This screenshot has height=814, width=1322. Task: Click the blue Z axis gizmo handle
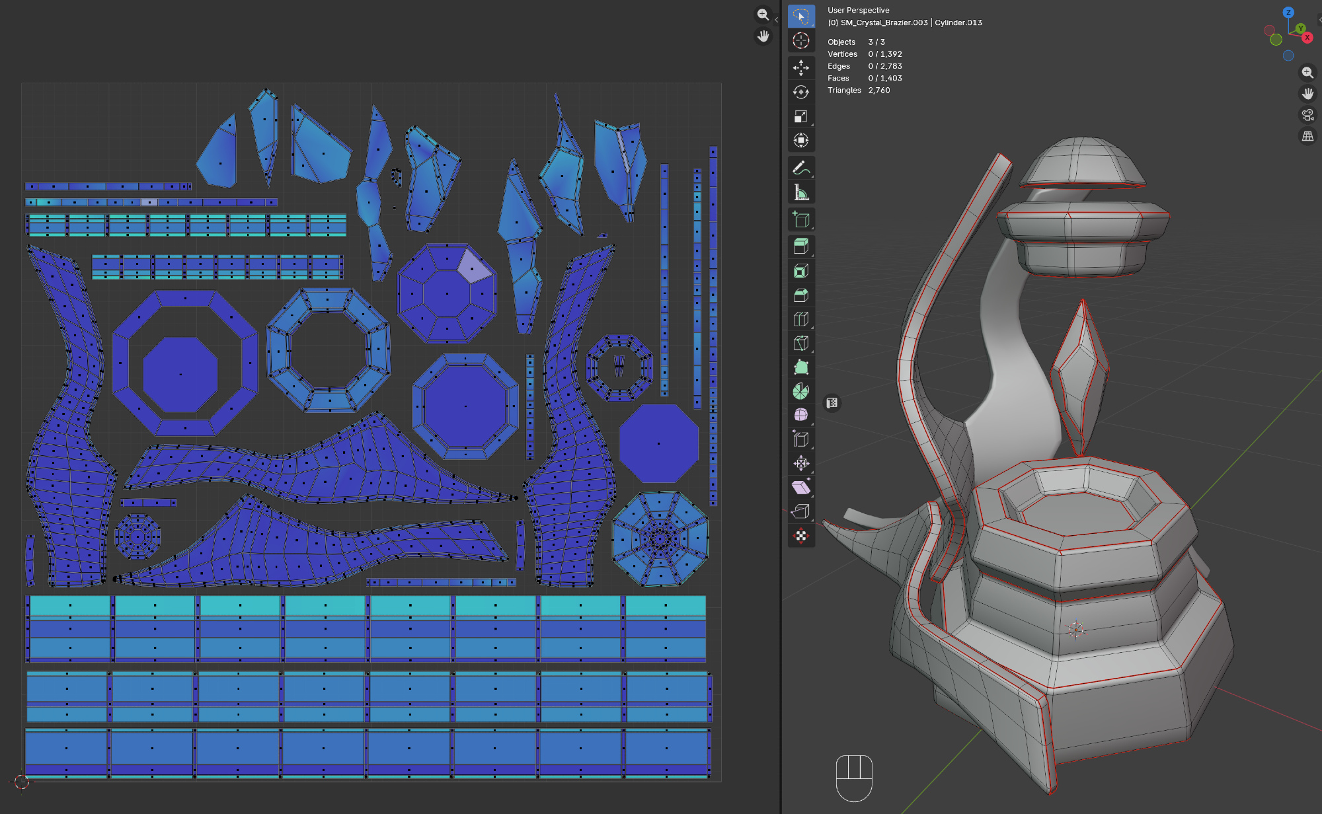(1288, 12)
